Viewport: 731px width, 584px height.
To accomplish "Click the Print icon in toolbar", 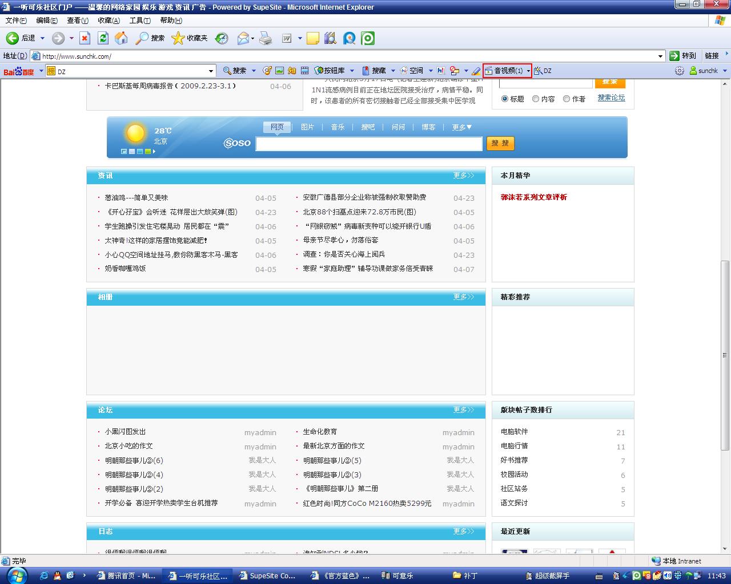I will 266,38.
